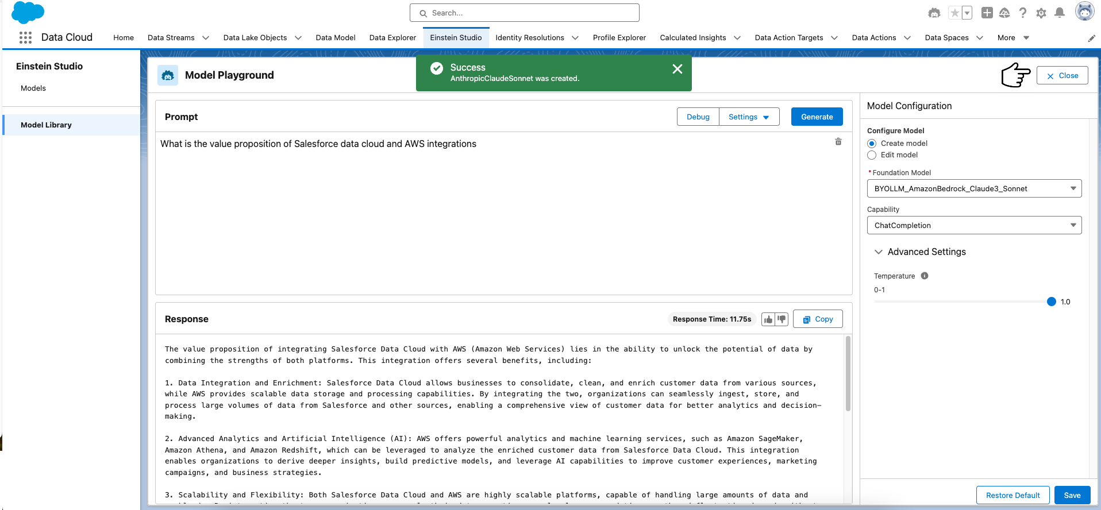Click the Favorites star icon
Image resolution: width=1101 pixels, height=510 pixels.
[x=954, y=13]
